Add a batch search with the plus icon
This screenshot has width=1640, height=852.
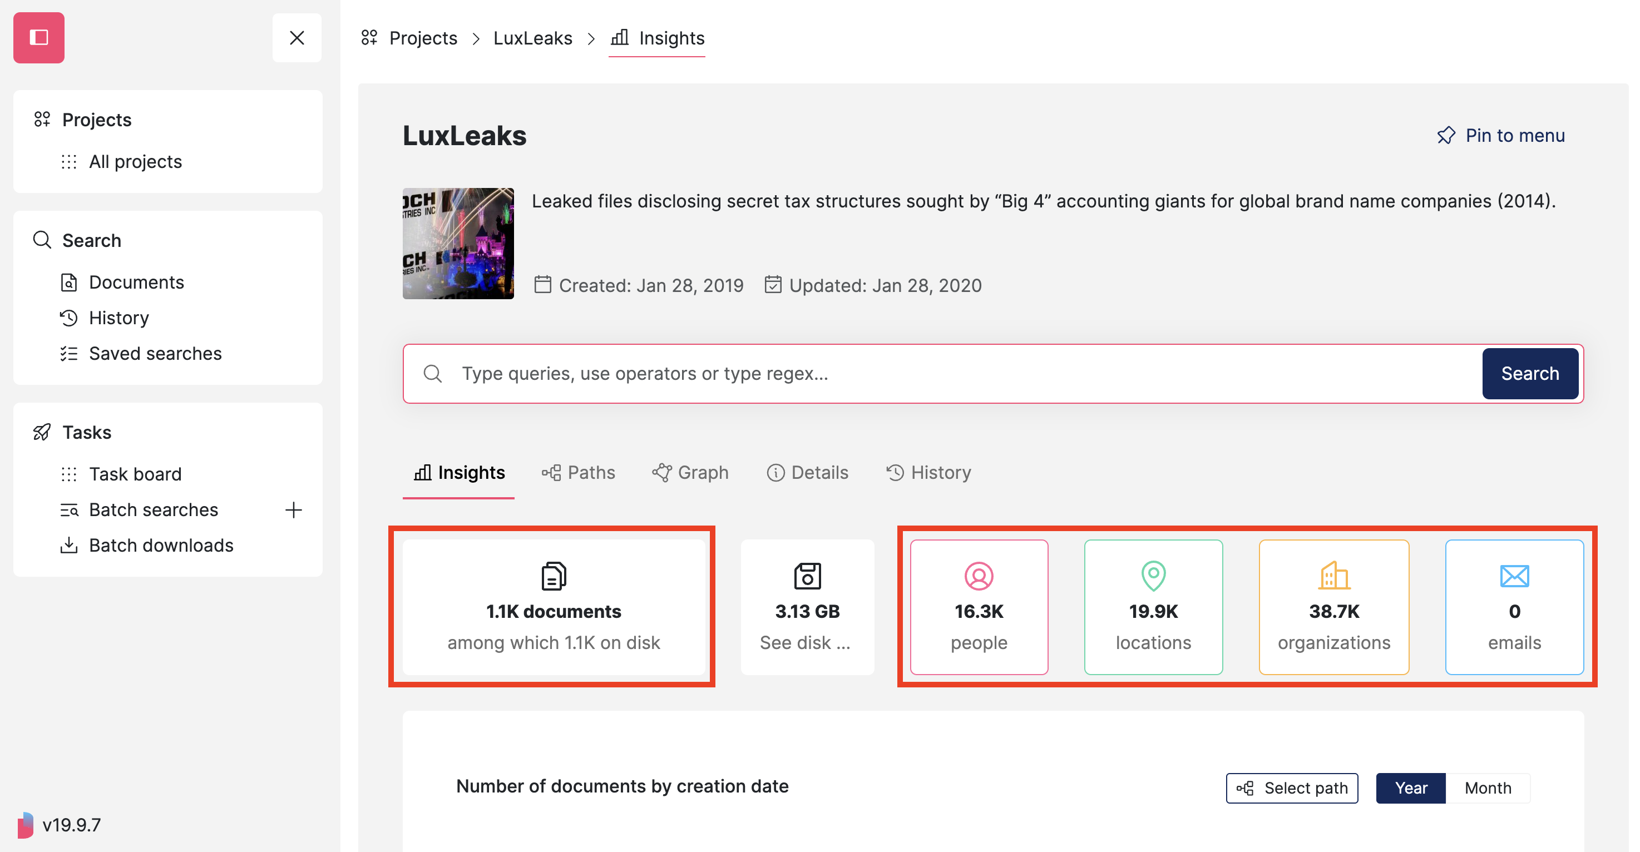click(x=294, y=509)
